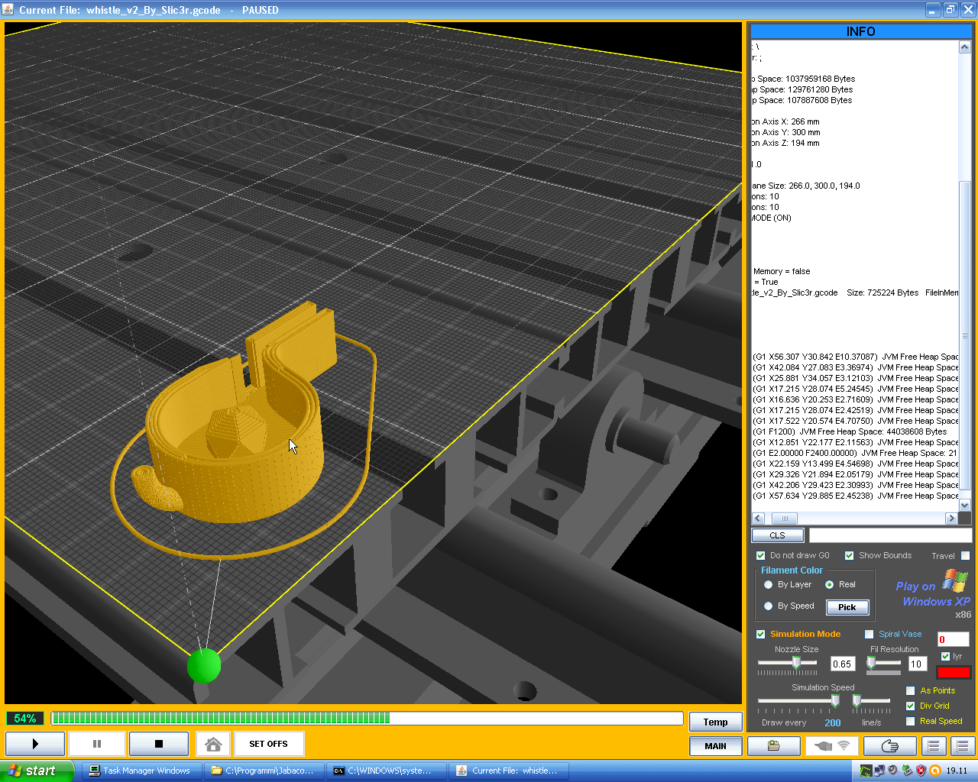Stop the simulation with the stop button

pyautogui.click(x=159, y=744)
